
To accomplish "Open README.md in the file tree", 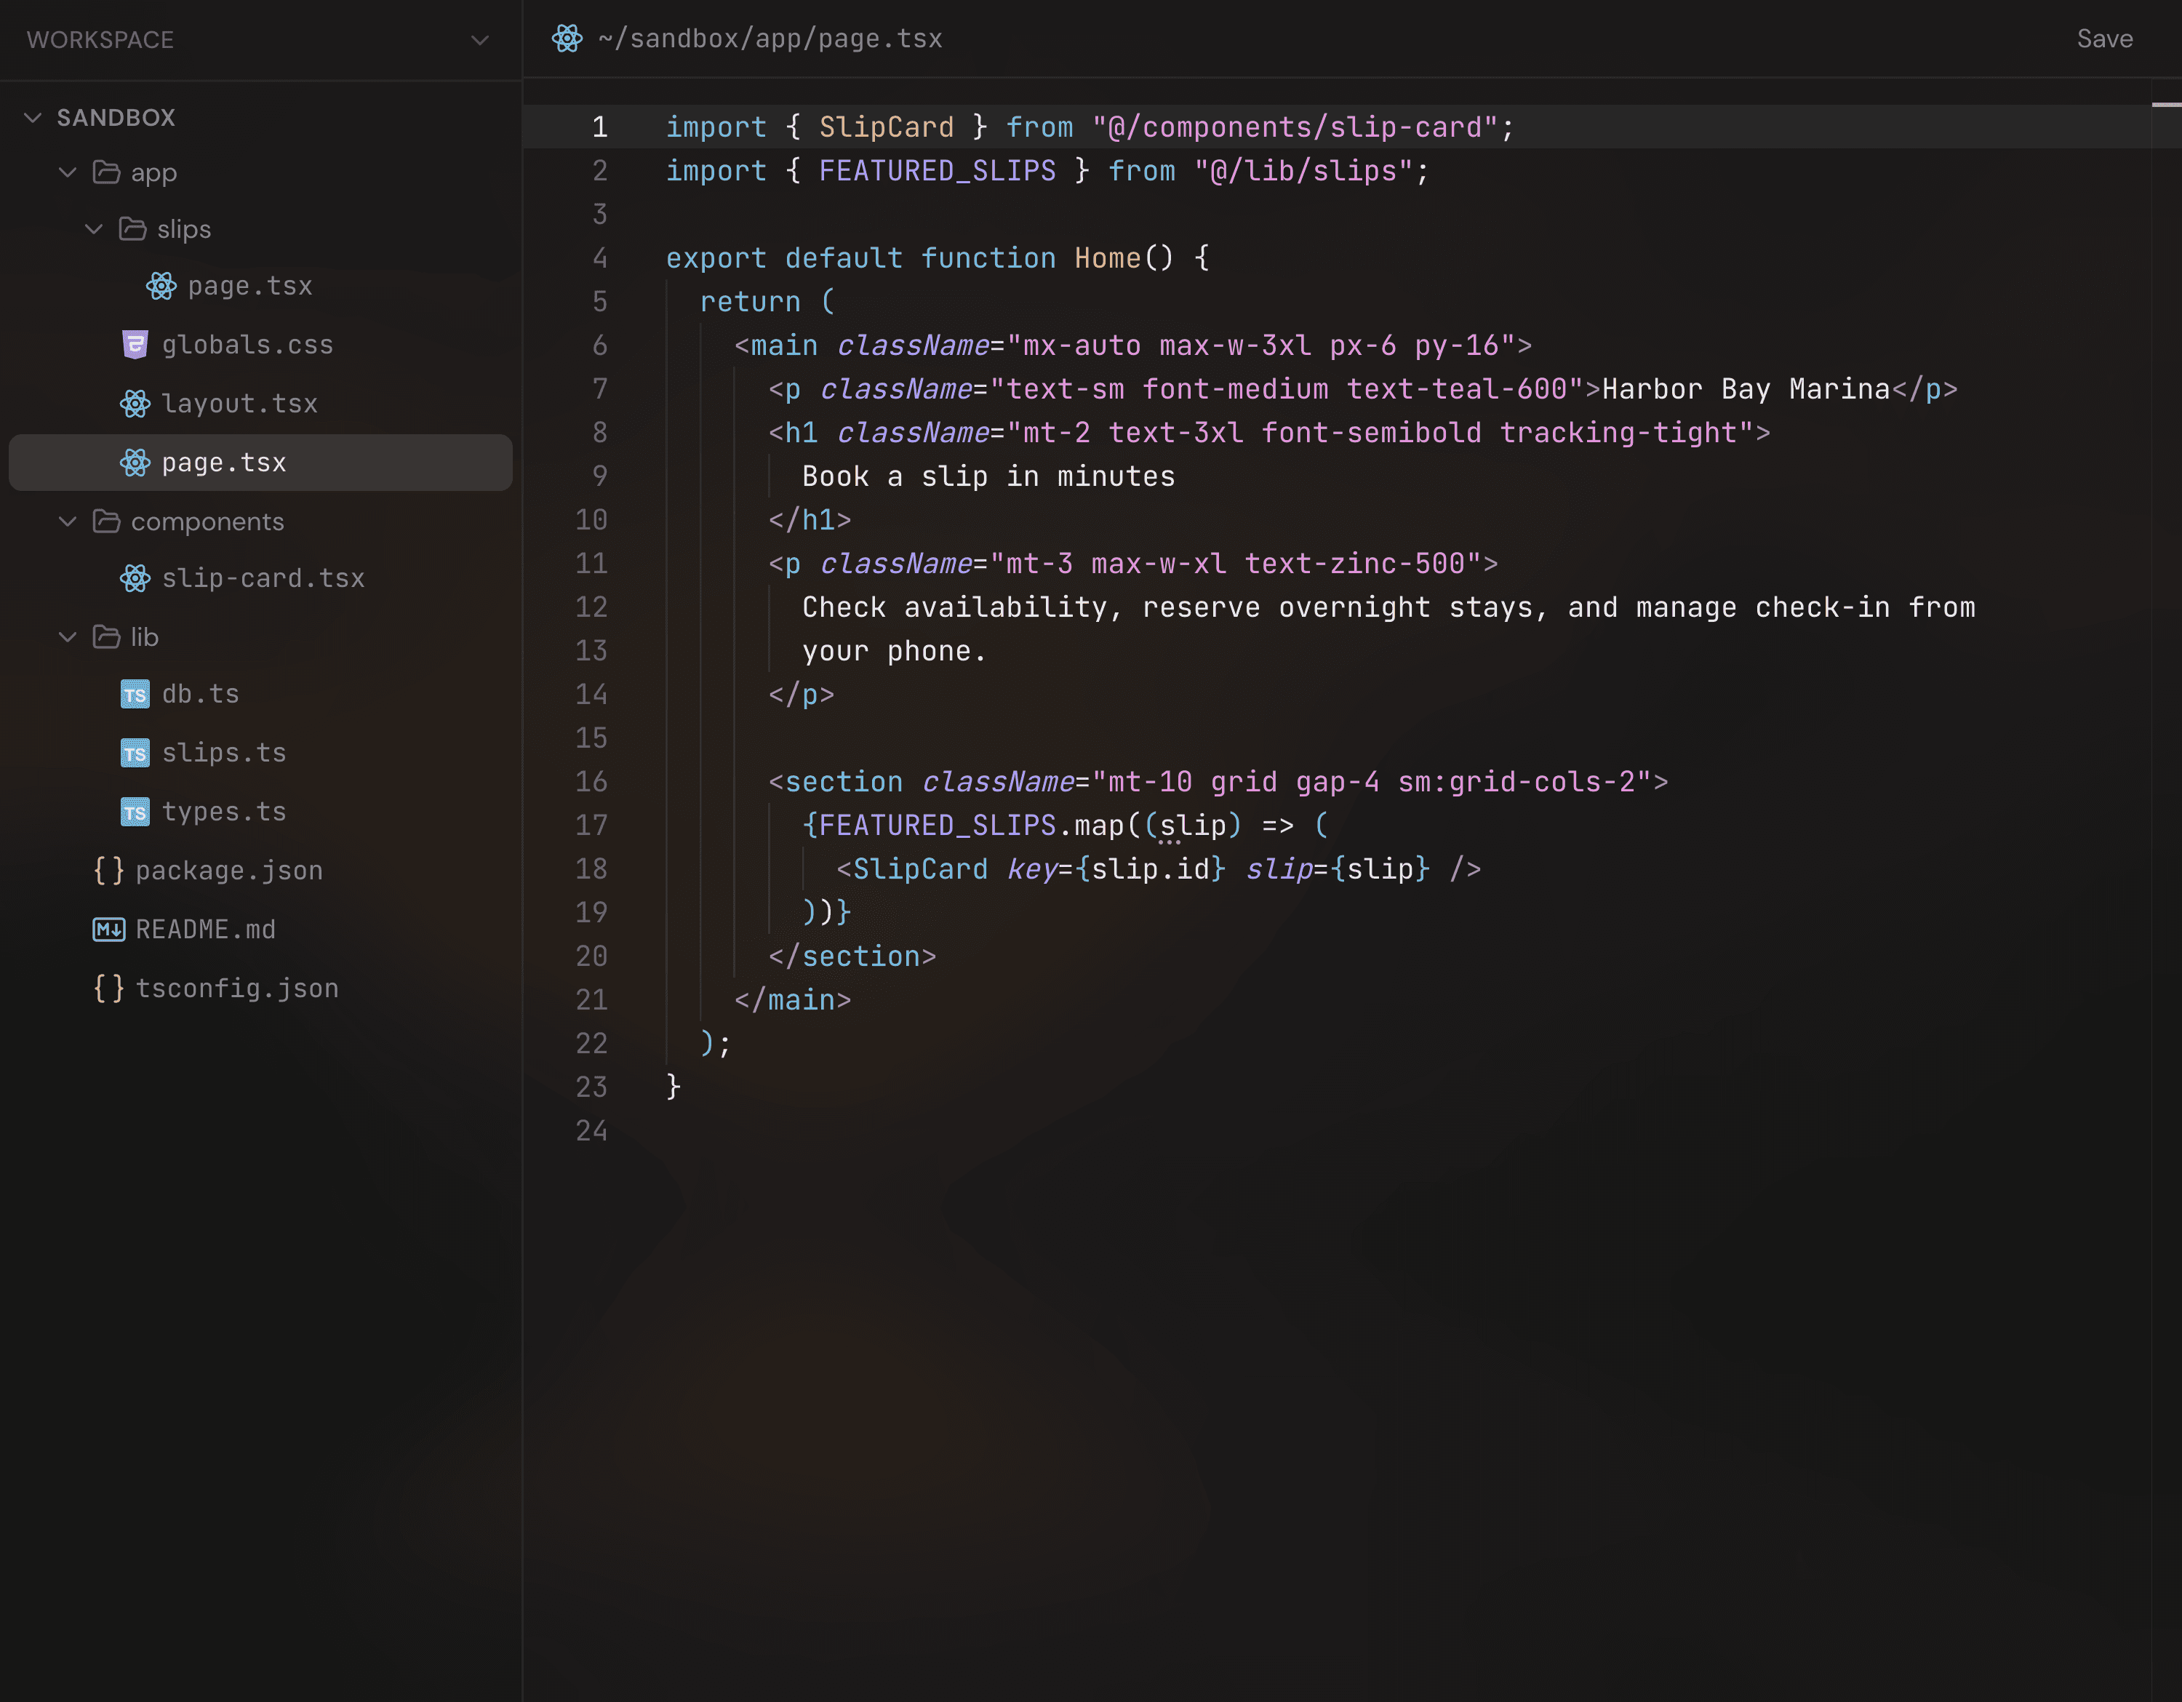I will (261, 930).
